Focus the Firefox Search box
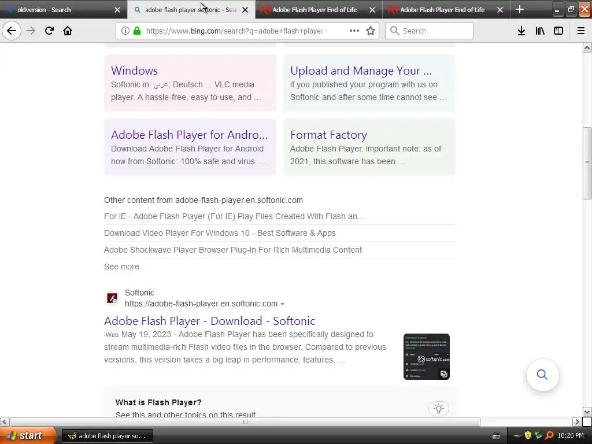 (430, 31)
